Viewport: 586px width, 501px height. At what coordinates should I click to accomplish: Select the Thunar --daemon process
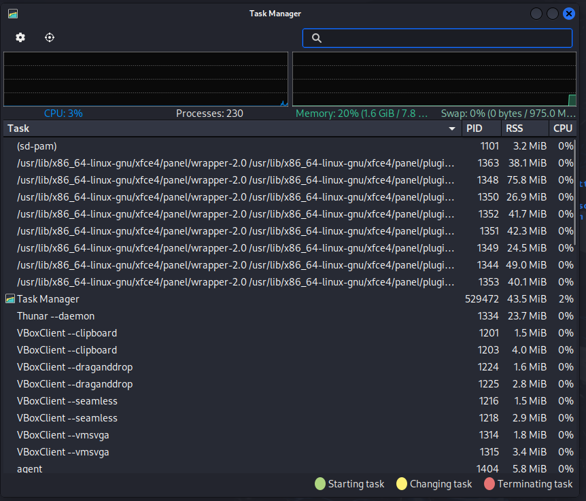[x=56, y=316]
